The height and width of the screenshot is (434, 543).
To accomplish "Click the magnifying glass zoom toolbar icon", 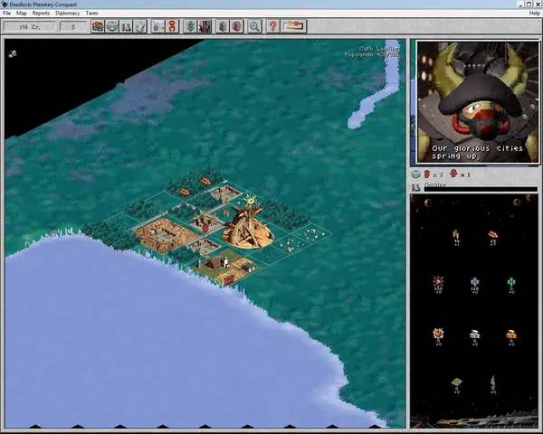I will tap(254, 26).
